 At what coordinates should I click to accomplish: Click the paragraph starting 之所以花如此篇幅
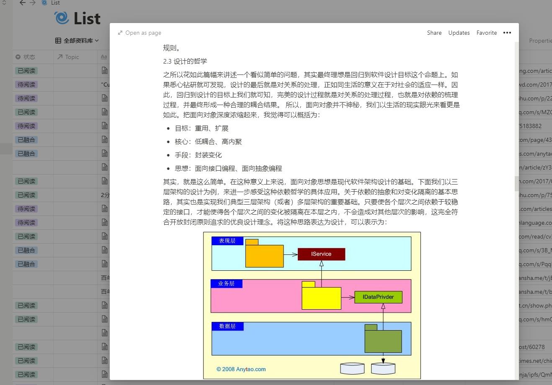click(x=312, y=95)
